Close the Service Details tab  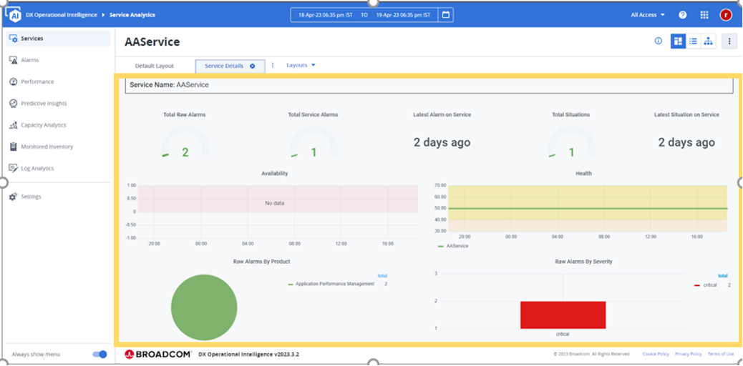coord(252,66)
